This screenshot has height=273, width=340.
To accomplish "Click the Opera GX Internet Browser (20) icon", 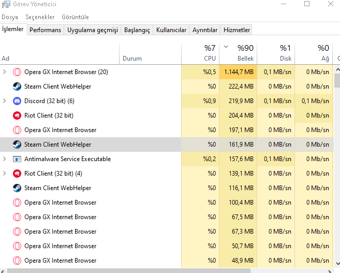I will [x=17, y=72].
